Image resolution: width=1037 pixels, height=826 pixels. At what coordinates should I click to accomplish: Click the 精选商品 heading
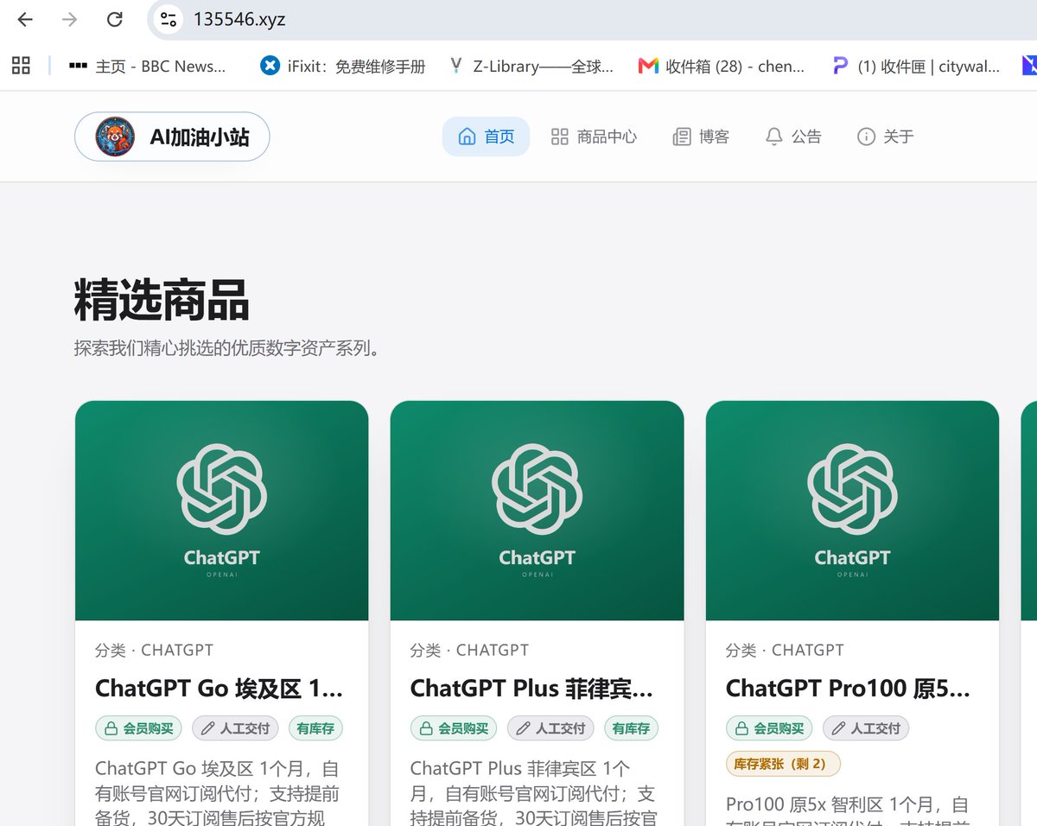[162, 301]
